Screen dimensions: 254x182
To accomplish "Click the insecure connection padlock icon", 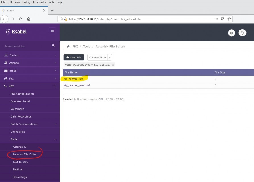I will (66, 19).
